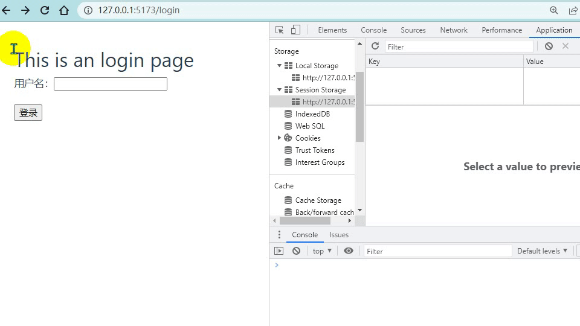Select the Application tab

point(554,30)
